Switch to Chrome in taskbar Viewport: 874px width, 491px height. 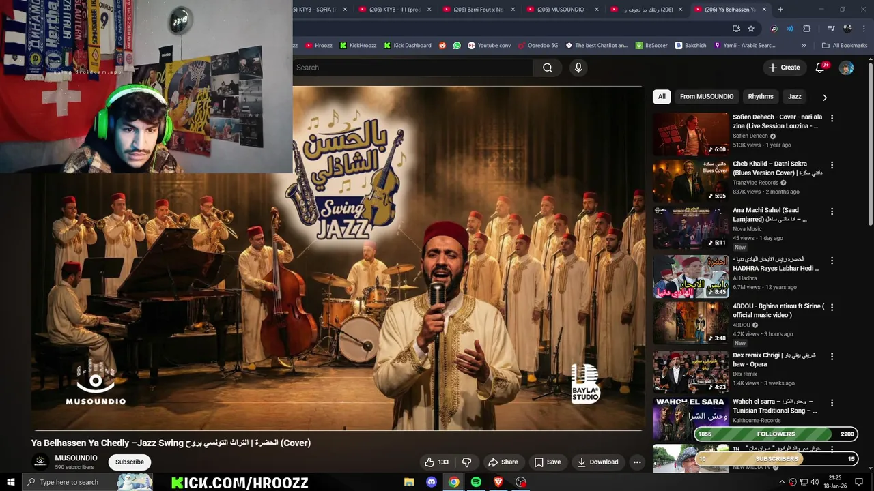point(453,482)
